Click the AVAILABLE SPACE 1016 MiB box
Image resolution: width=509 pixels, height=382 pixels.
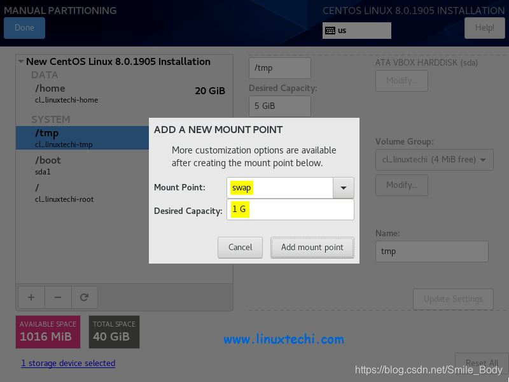(48, 332)
